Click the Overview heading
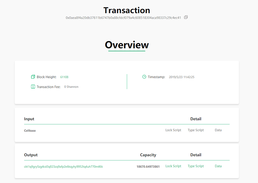 coord(127,45)
